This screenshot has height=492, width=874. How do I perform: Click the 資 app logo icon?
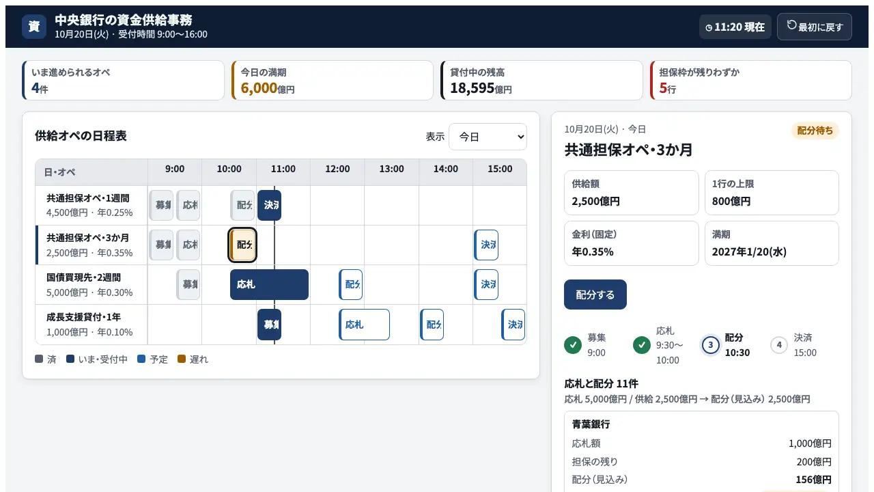(x=34, y=27)
